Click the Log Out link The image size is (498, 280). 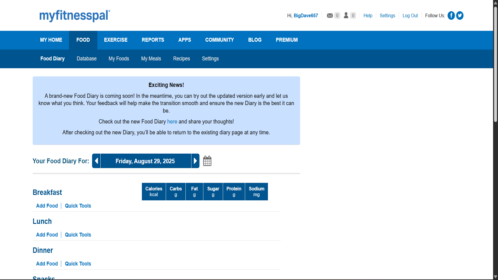point(410,16)
